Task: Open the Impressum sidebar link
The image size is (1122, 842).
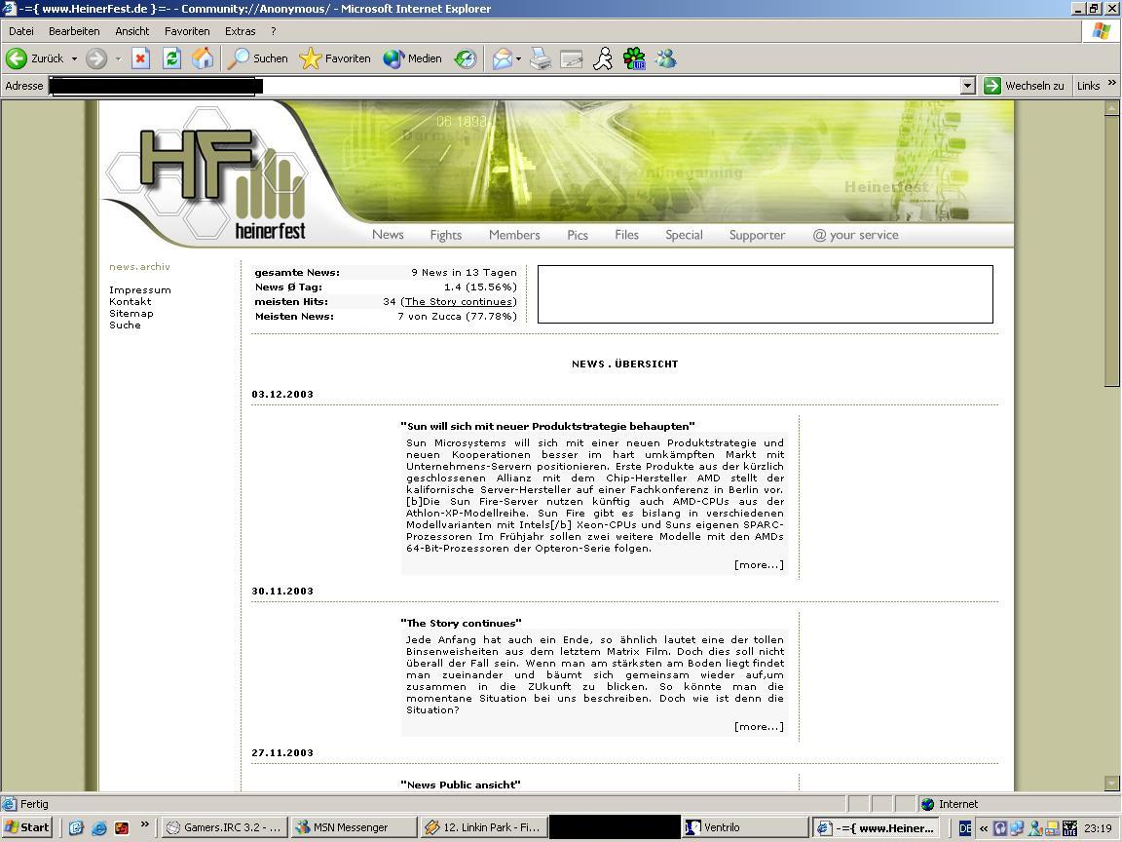Action: (140, 290)
